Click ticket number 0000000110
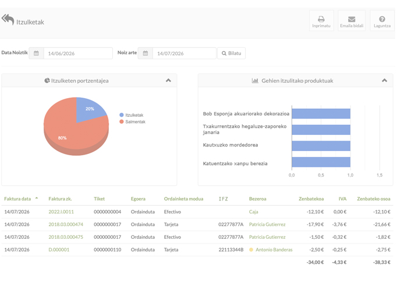The height and width of the screenshot is (301, 397). [107, 250]
